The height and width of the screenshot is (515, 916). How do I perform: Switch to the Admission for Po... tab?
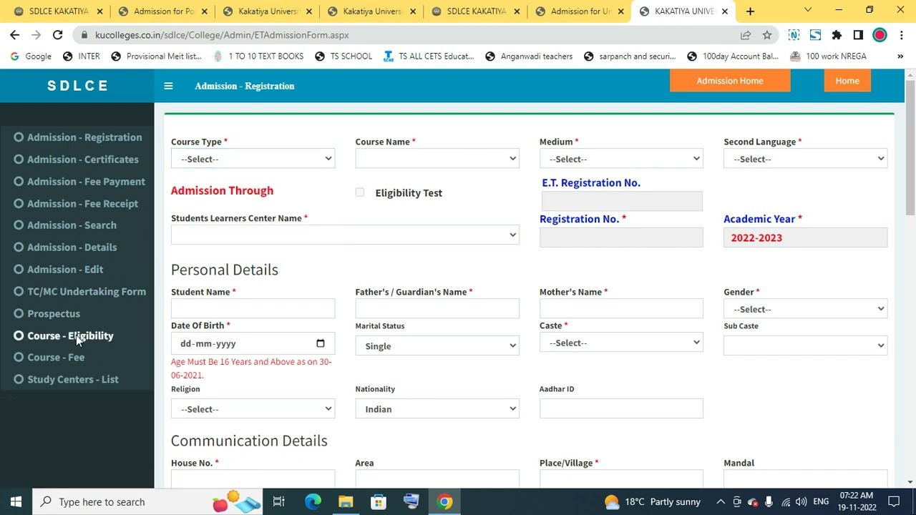click(164, 11)
